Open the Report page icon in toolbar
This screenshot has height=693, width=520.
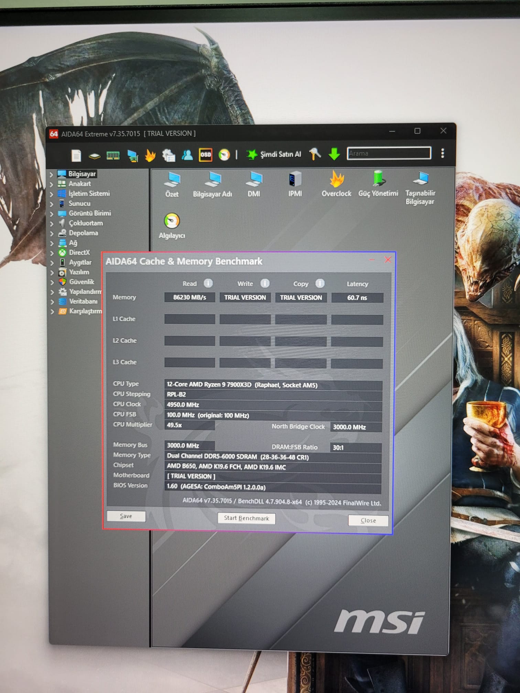click(x=76, y=155)
